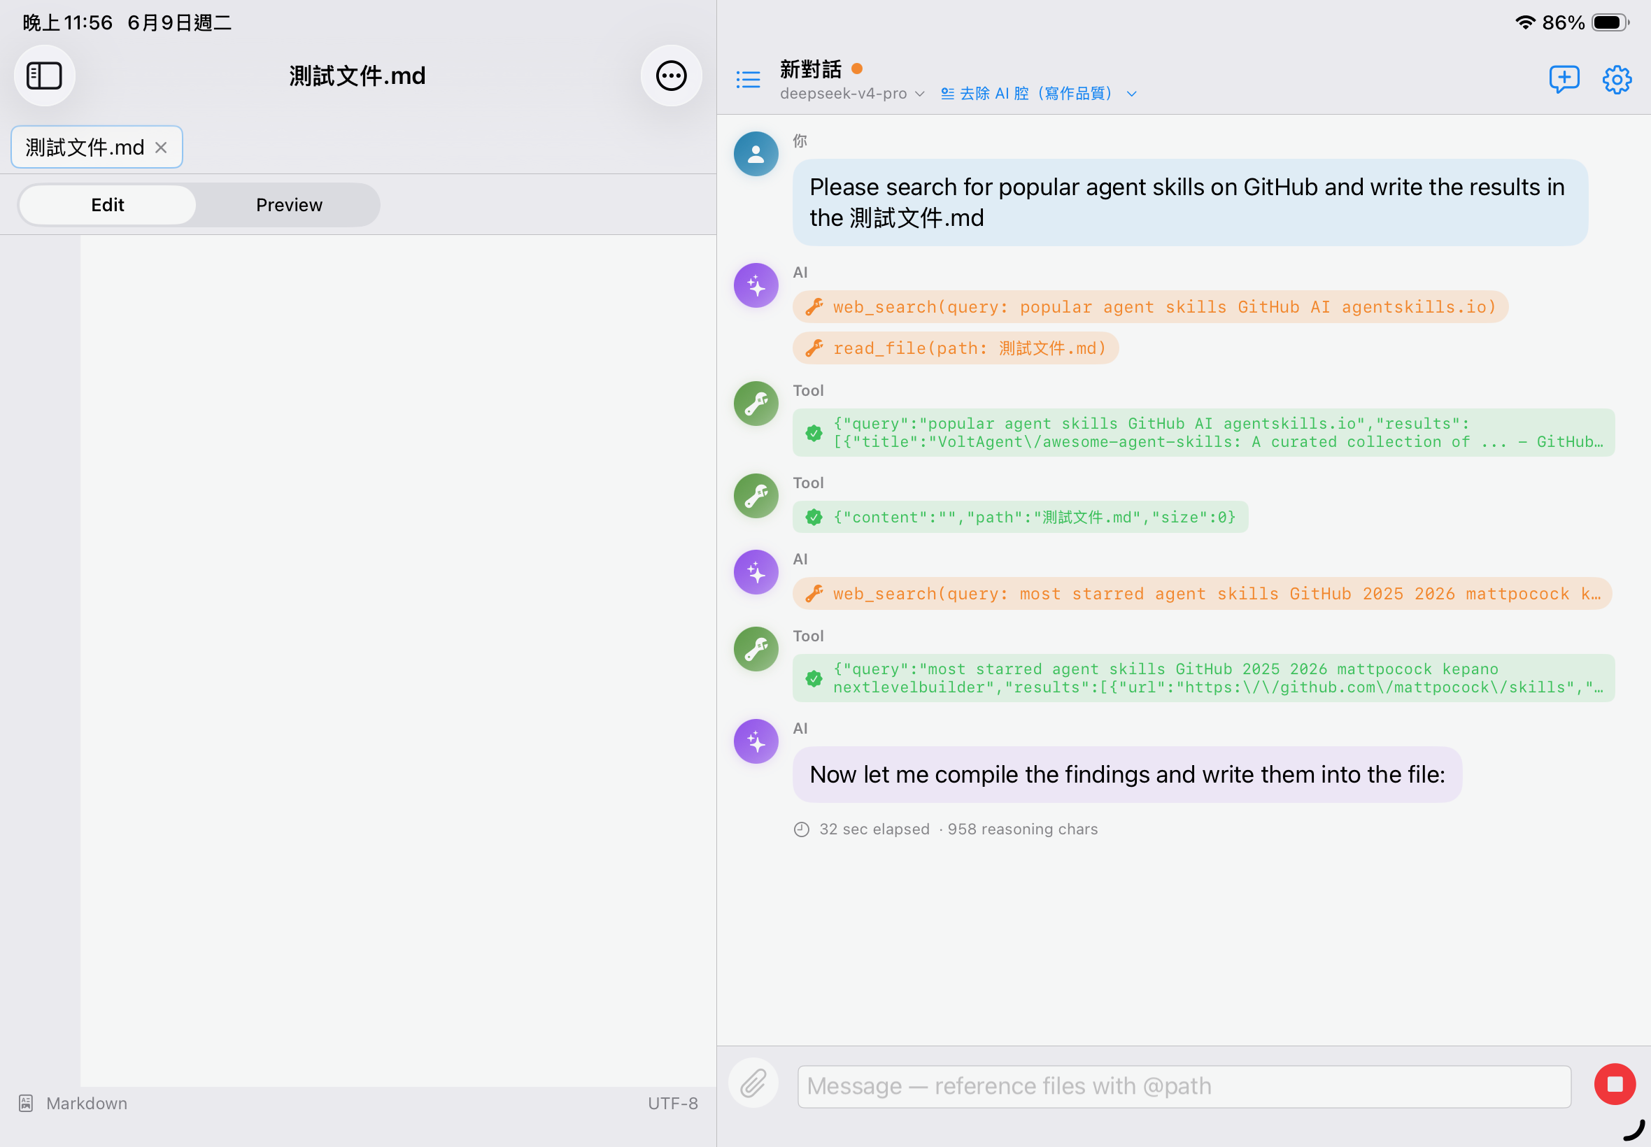Click green check on content size result
Screen dimensions: 1651x1147
point(814,517)
